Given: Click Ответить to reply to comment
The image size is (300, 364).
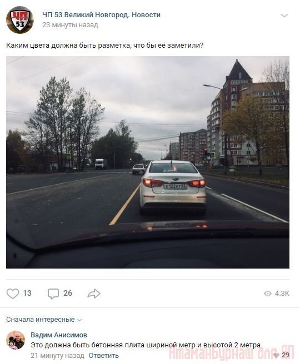Looking at the screenshot, I should coord(104,356).
